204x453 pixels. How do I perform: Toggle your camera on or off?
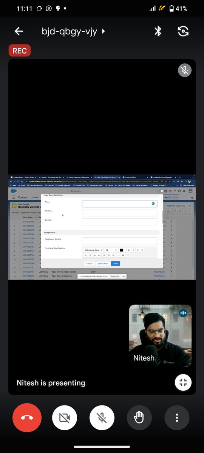point(65,418)
